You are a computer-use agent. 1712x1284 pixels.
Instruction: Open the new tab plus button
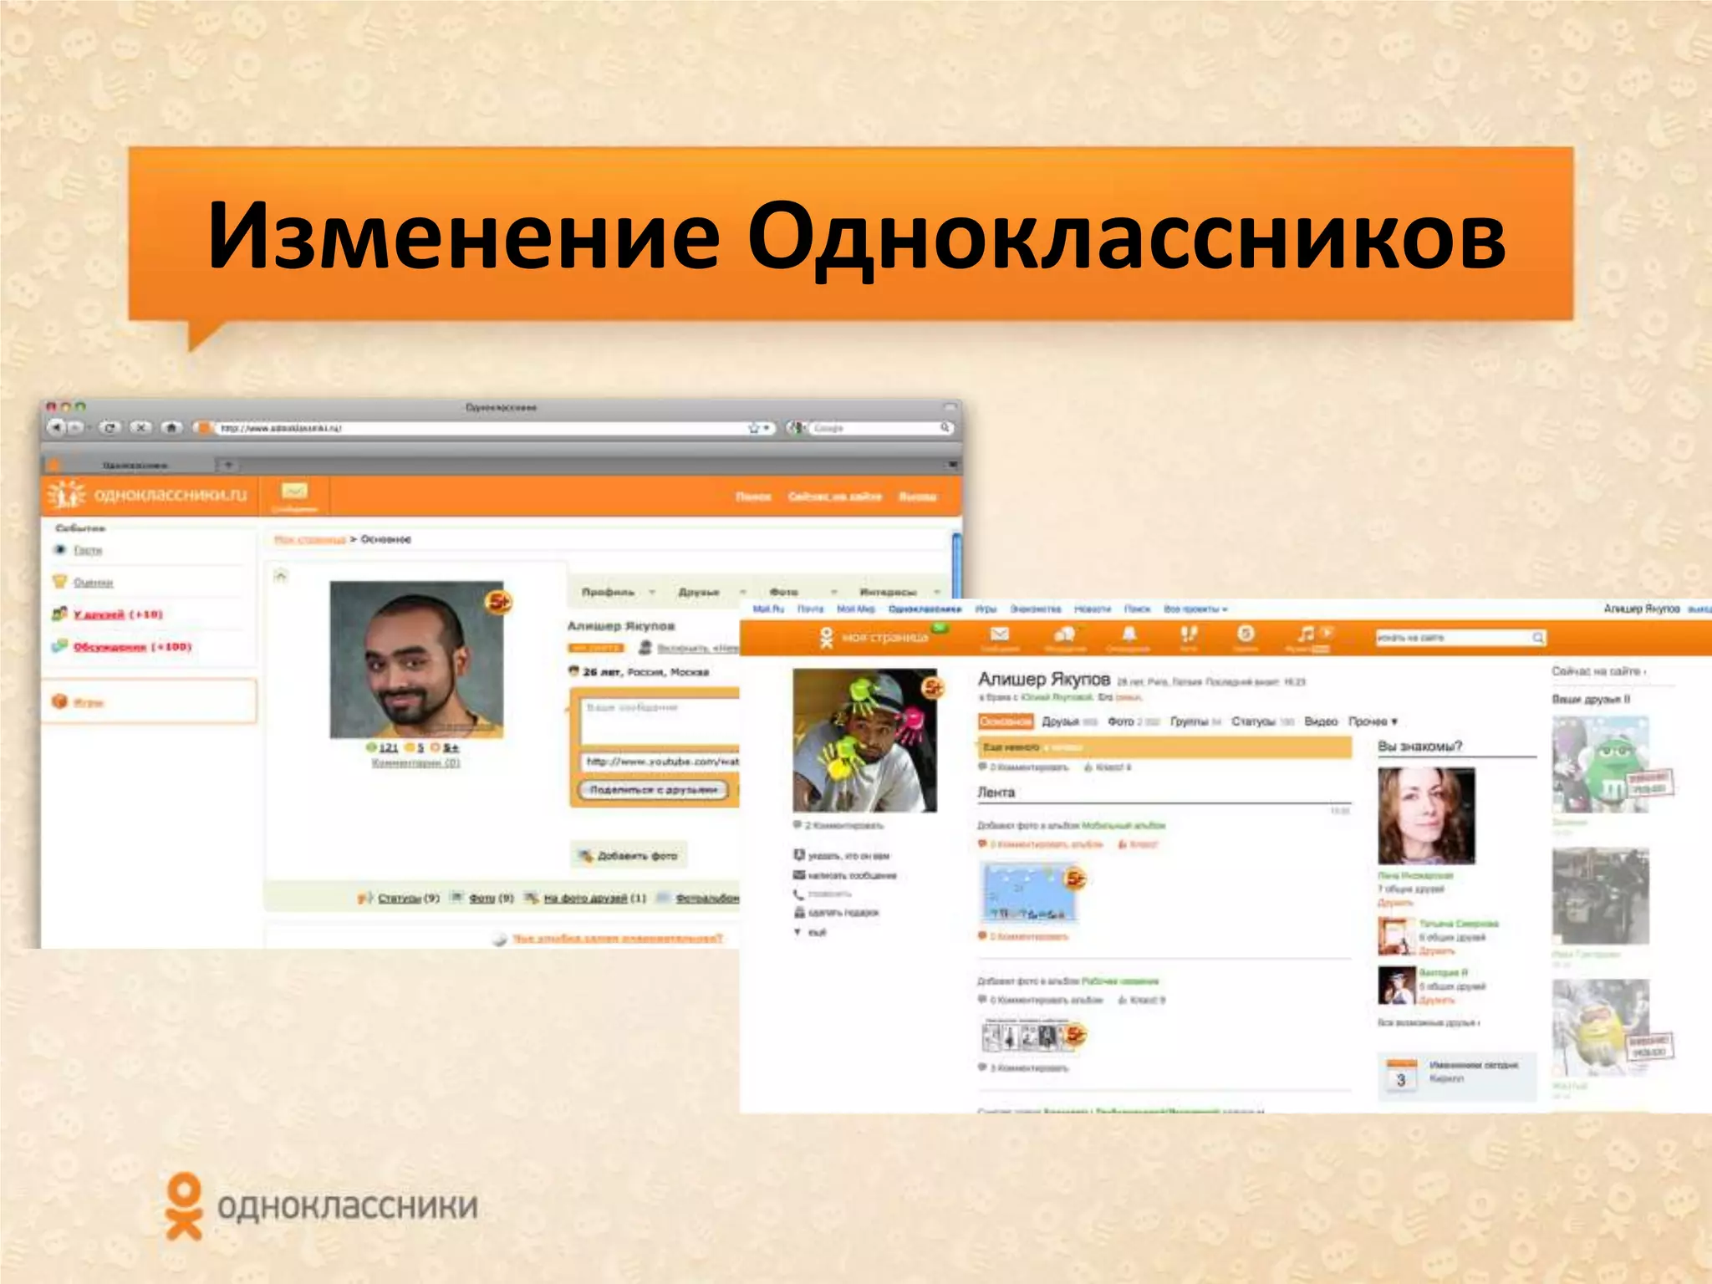[228, 464]
